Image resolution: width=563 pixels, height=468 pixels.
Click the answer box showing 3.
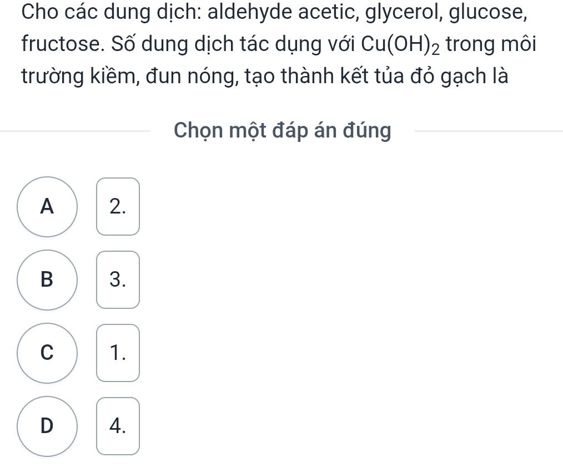118,280
